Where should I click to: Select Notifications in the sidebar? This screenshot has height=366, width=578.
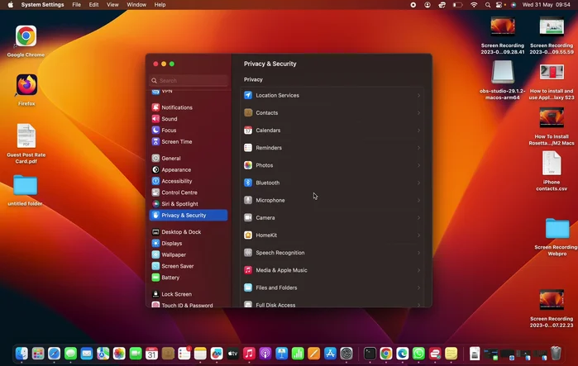point(176,107)
